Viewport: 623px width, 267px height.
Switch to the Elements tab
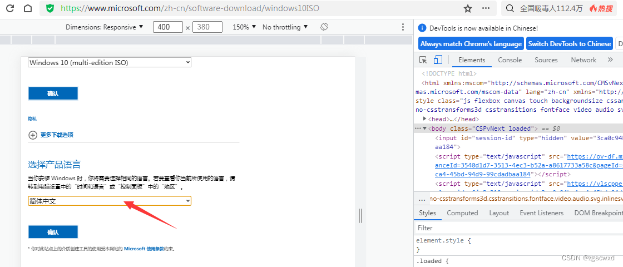click(x=472, y=60)
